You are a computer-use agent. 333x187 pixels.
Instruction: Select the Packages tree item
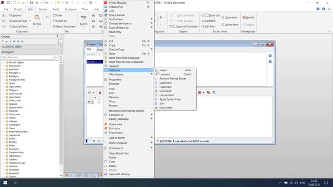pos(14,76)
